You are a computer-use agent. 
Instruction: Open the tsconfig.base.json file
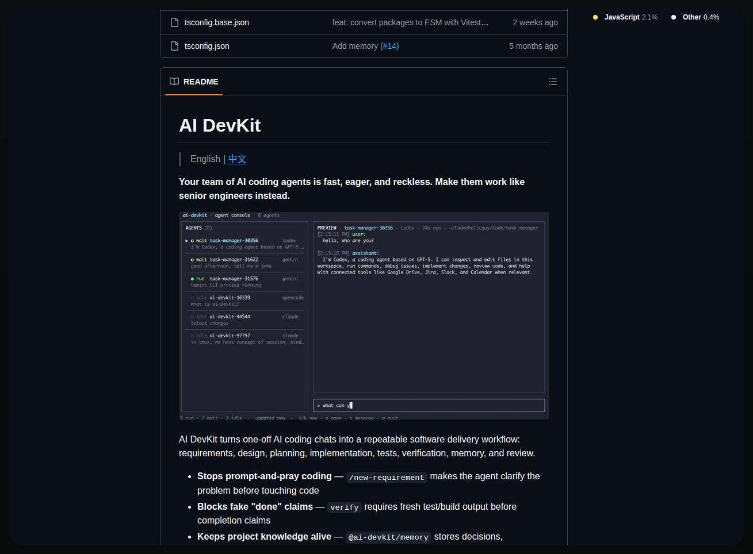point(217,22)
